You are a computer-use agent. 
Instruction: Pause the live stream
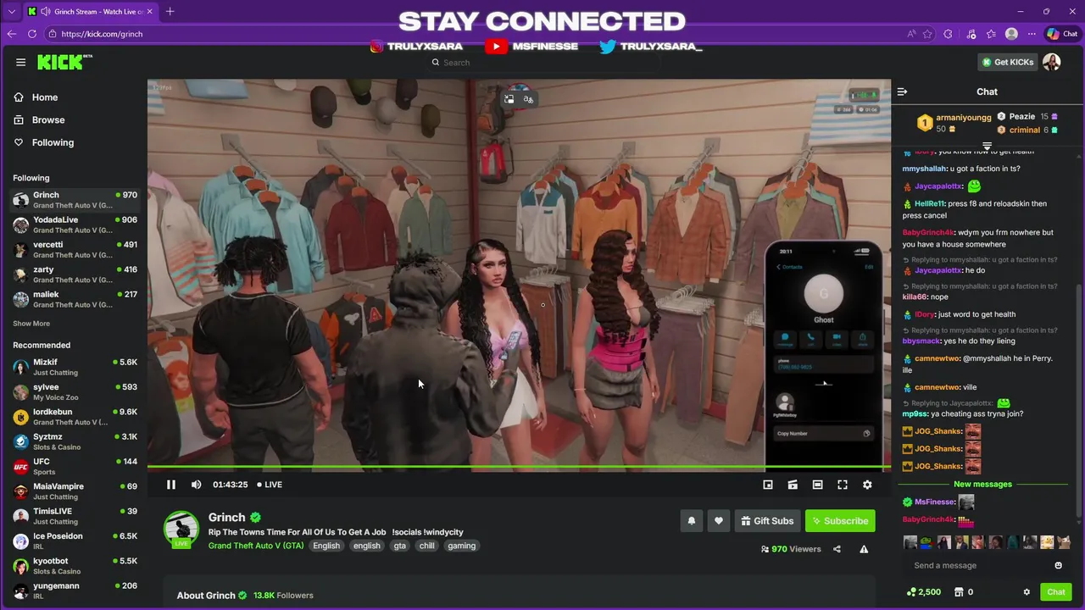click(170, 485)
